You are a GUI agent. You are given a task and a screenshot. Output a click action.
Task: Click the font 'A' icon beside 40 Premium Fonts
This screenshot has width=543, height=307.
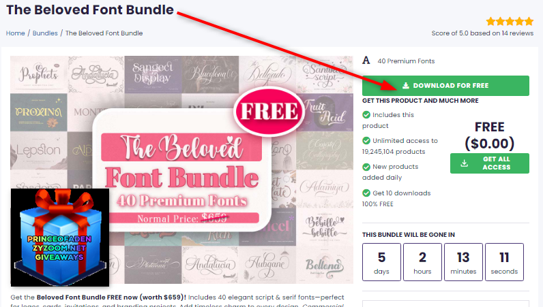[366, 61]
